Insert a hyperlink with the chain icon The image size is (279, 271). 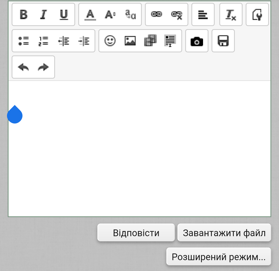point(157,14)
